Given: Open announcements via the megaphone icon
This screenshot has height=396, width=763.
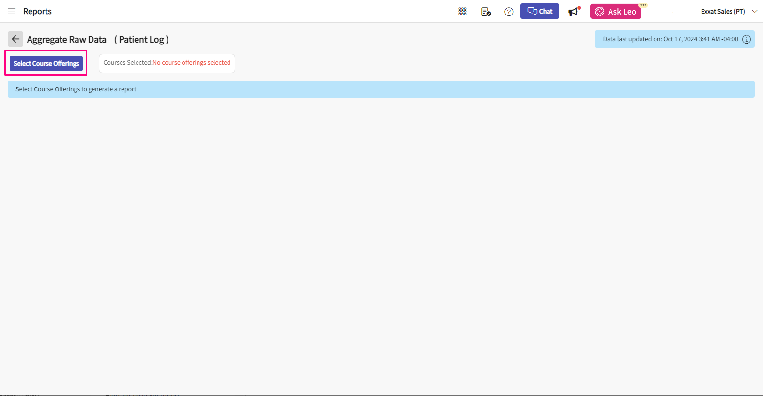Looking at the screenshot, I should coord(574,12).
